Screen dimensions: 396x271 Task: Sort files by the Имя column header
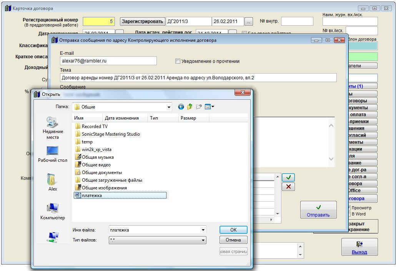tap(87, 118)
